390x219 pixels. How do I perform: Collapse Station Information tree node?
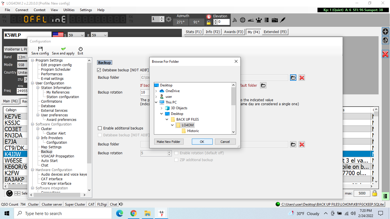[38, 88]
